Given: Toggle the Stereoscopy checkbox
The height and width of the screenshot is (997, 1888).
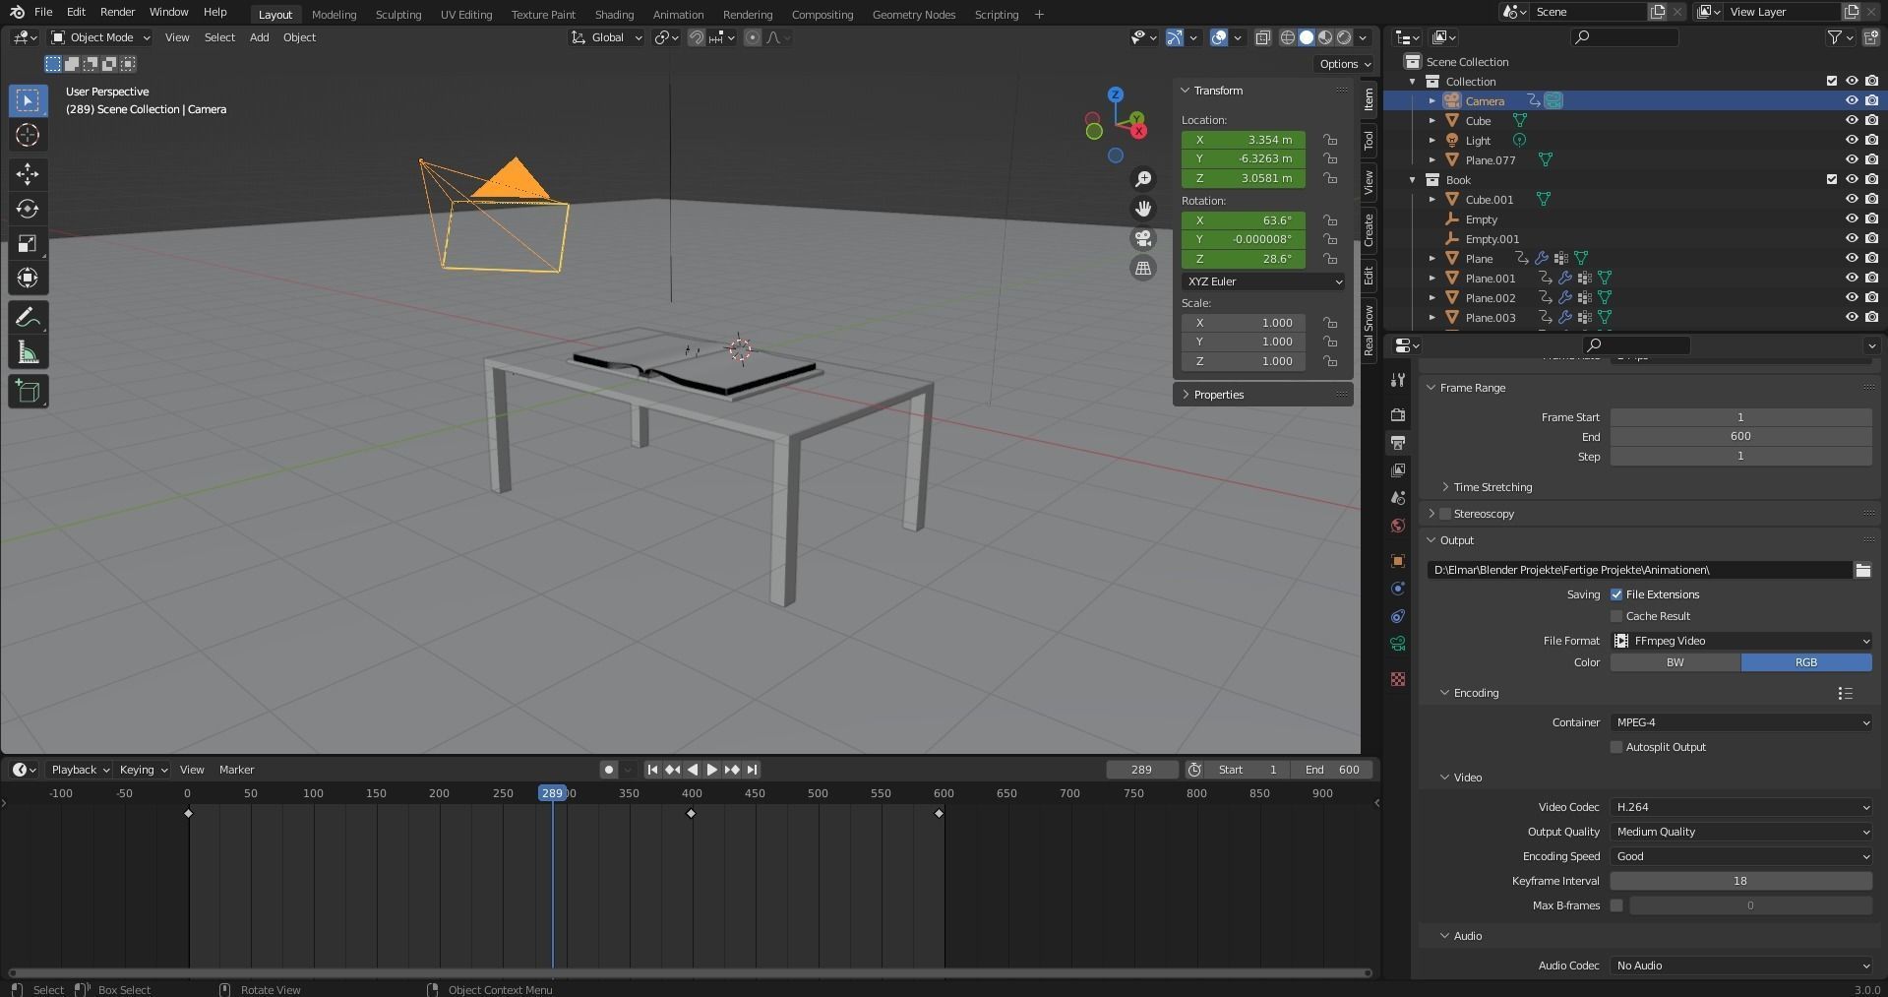Looking at the screenshot, I should (1445, 514).
